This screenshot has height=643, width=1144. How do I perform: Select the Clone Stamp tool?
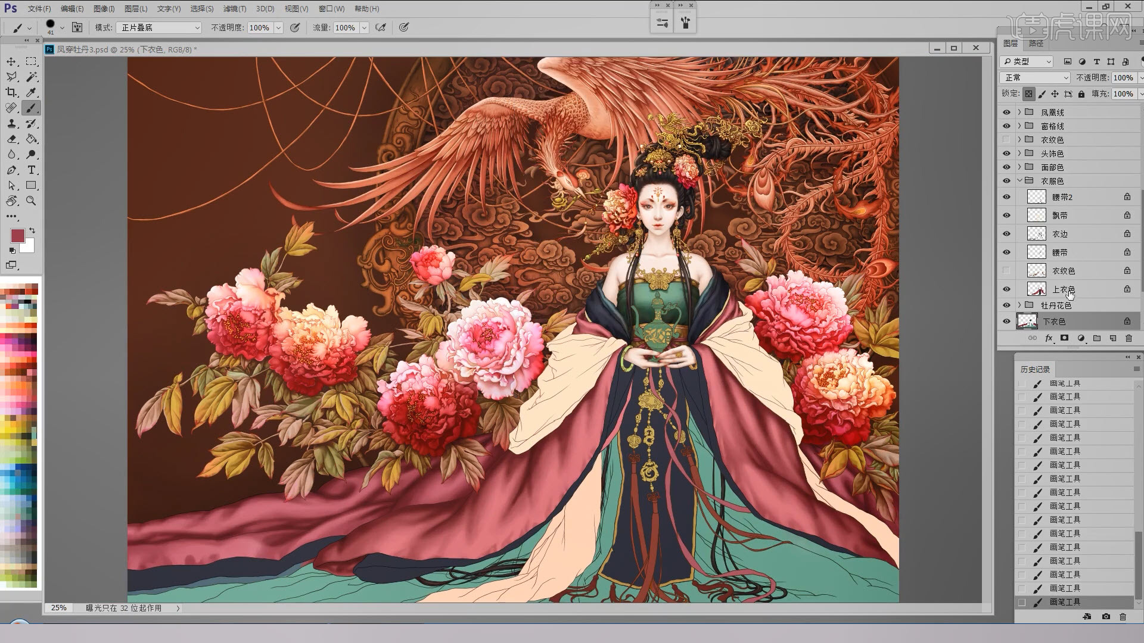11,123
